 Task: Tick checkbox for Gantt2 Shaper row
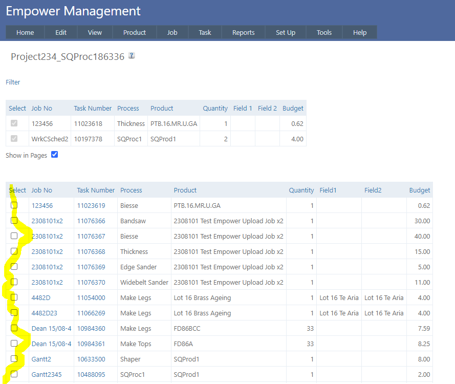point(14,359)
